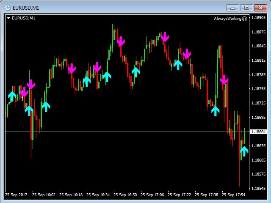This screenshot has height=203, width=271.
Task: Click the EURUSD,M1 label inside chart
Action: (24, 18)
